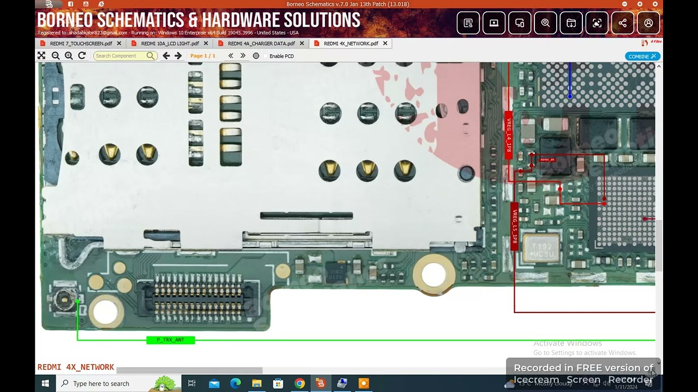The height and width of the screenshot is (392, 698).
Task: Jump to next page double chevron
Action: [x=243, y=56]
